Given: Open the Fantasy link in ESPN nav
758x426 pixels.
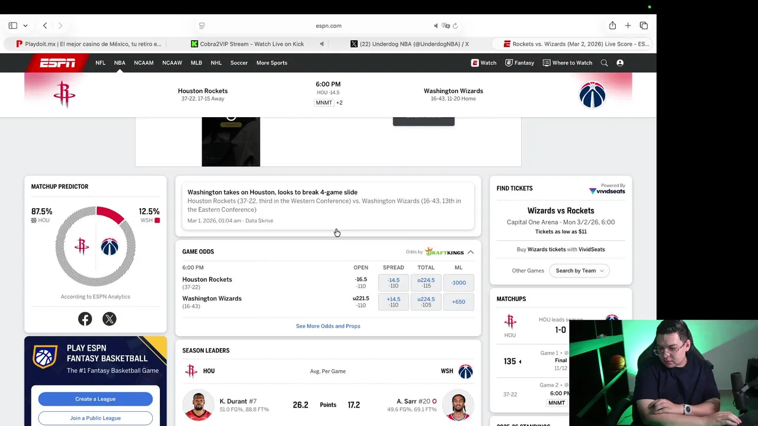Looking at the screenshot, I should point(519,63).
